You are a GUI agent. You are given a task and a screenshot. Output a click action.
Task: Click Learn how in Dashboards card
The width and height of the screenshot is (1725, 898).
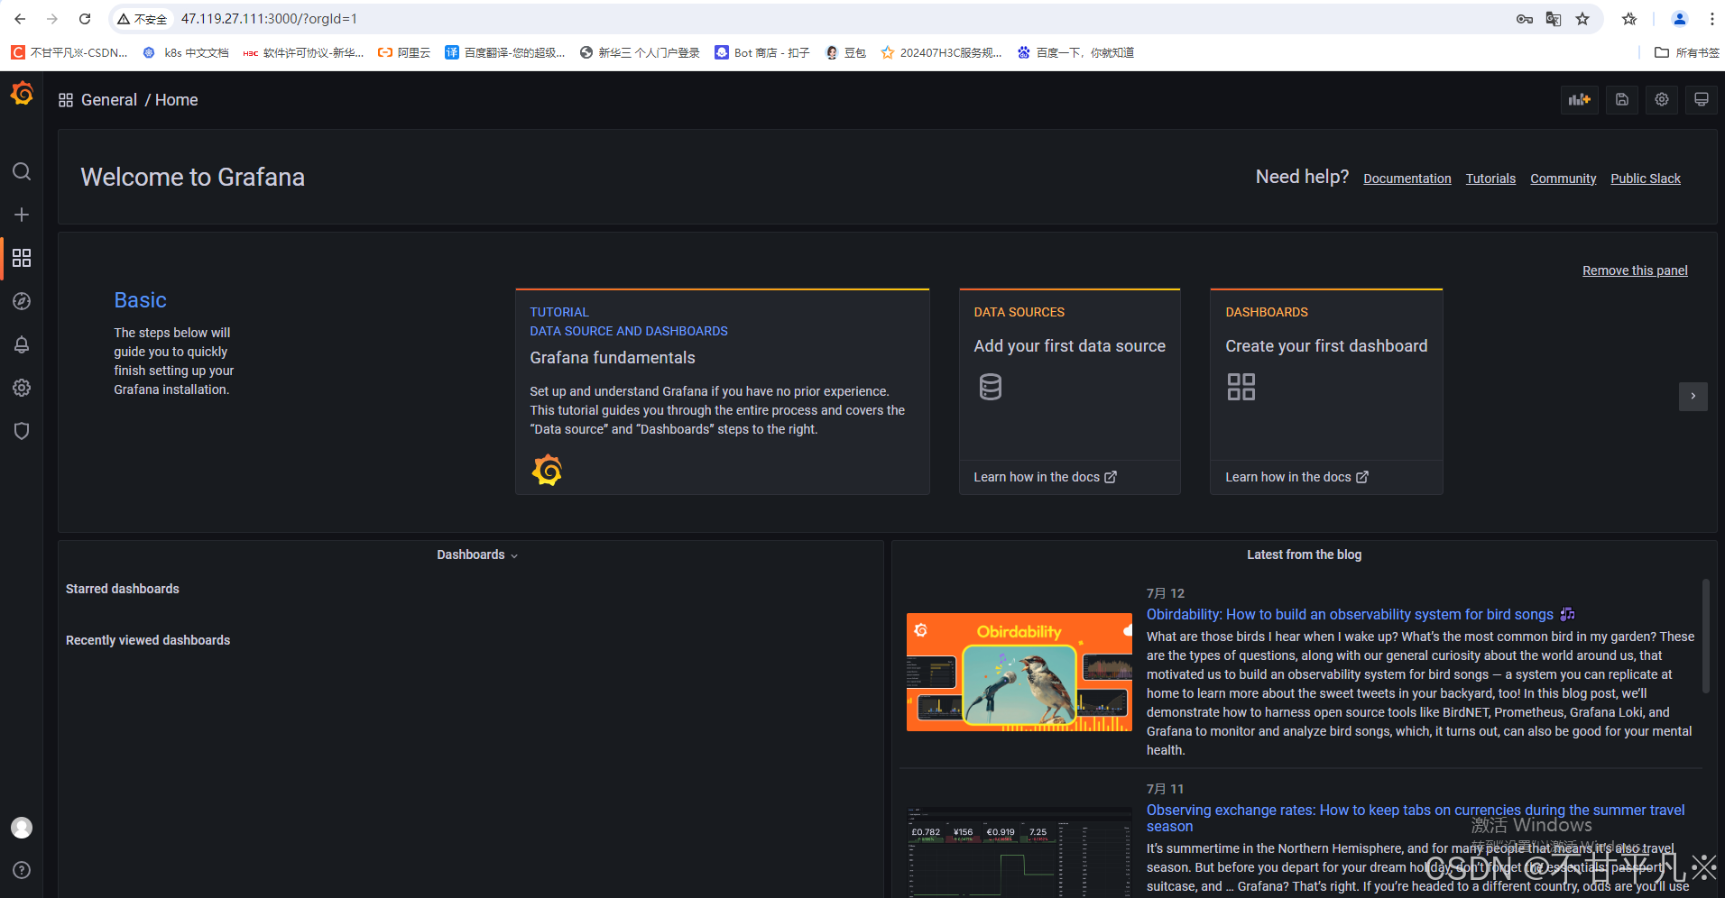tap(1296, 477)
